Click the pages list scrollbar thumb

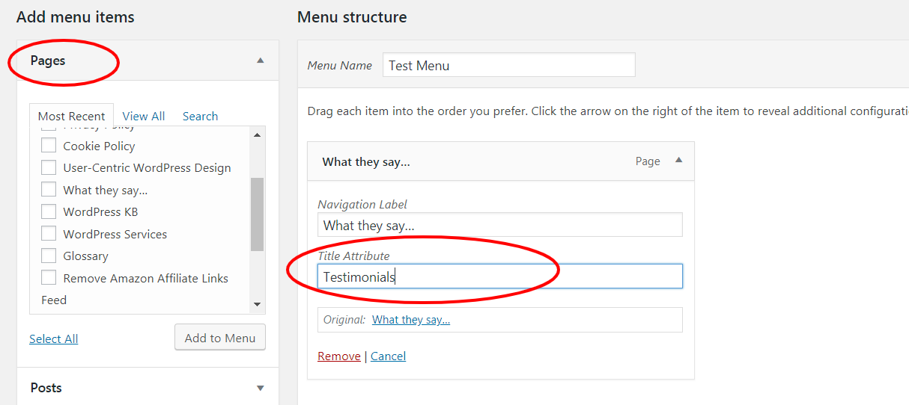(x=257, y=214)
